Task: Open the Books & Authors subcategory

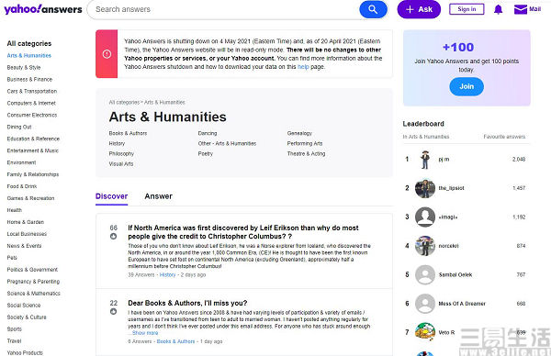Action: (x=128, y=133)
